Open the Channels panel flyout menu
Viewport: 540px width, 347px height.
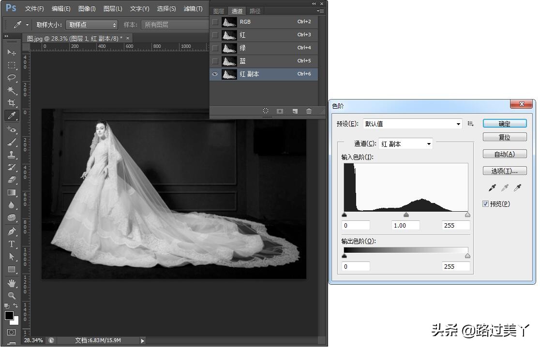click(320, 11)
